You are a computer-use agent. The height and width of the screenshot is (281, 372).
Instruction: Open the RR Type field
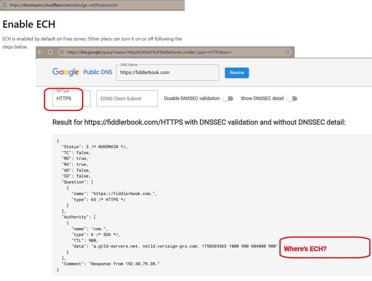click(x=71, y=98)
